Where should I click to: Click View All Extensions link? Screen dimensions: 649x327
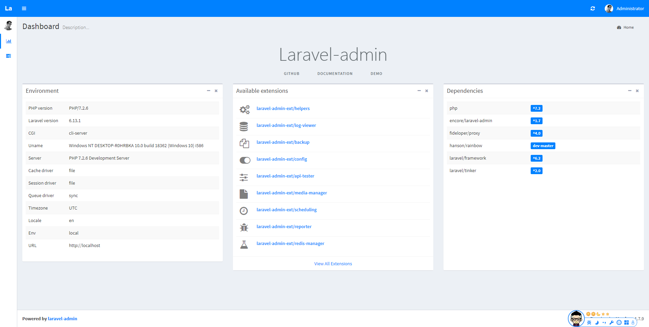pyautogui.click(x=333, y=264)
